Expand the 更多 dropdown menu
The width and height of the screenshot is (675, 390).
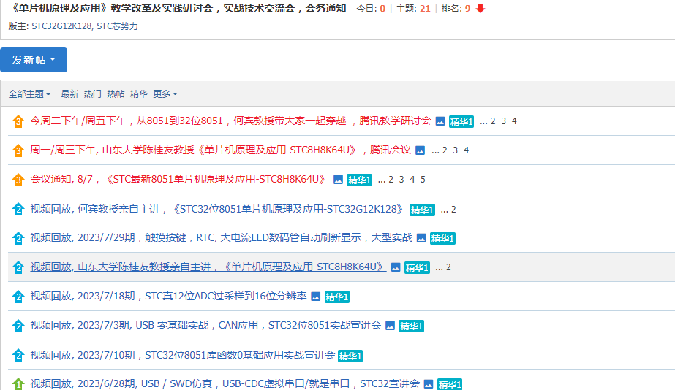click(165, 93)
